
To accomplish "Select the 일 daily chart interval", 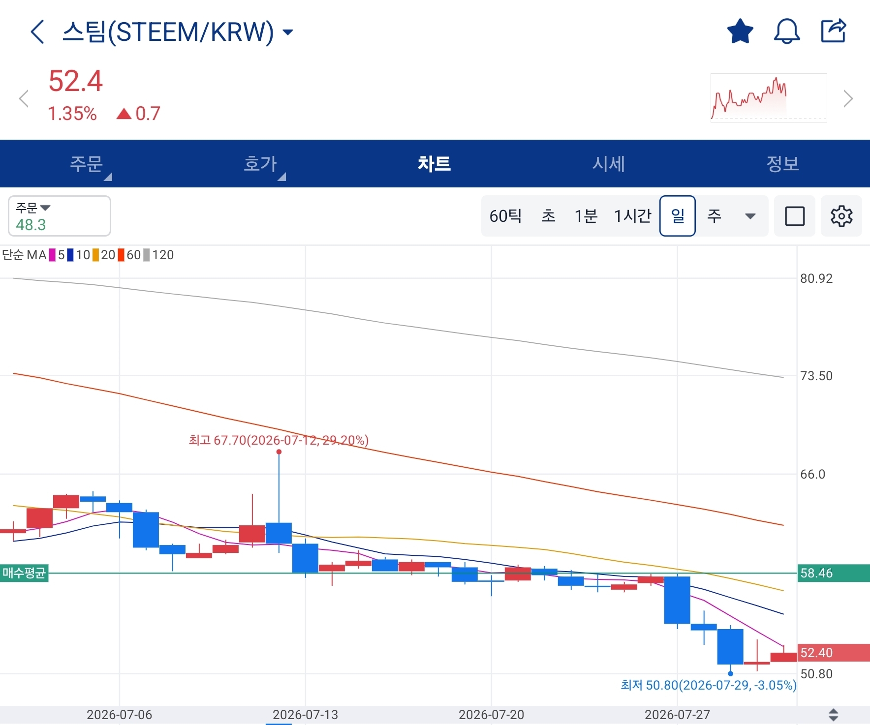I will point(678,216).
